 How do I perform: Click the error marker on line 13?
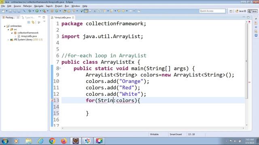click(x=52, y=100)
